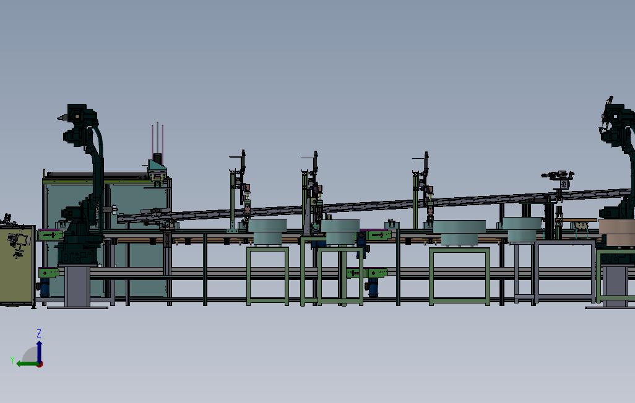Image resolution: width=635 pixels, height=403 pixels.
Task: Select the grey pedestal under the left robot
Action: point(77,286)
